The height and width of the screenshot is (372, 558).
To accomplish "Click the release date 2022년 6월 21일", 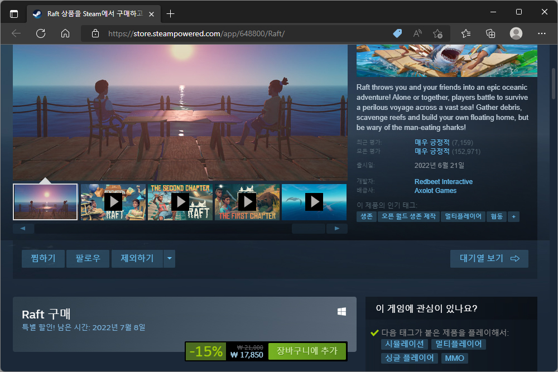I will point(440,166).
